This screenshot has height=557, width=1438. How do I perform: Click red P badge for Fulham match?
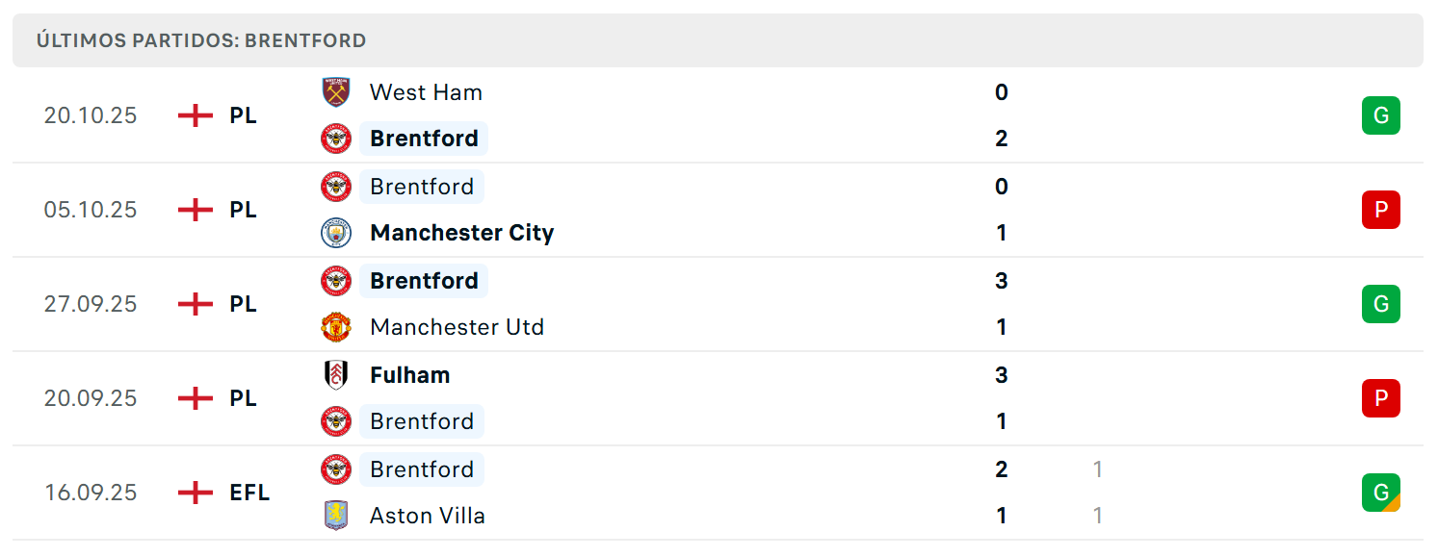[x=1381, y=398]
